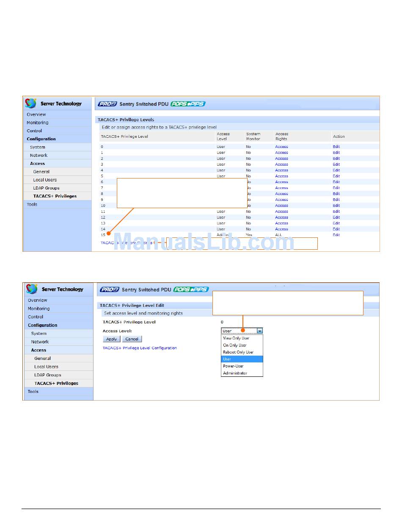The width and height of the screenshot is (402, 529).
Task: Click PRO2 badge on Privilege Levels list page
Action: (107, 104)
